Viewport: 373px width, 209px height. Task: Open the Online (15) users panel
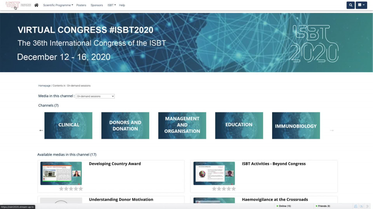pos(284,206)
